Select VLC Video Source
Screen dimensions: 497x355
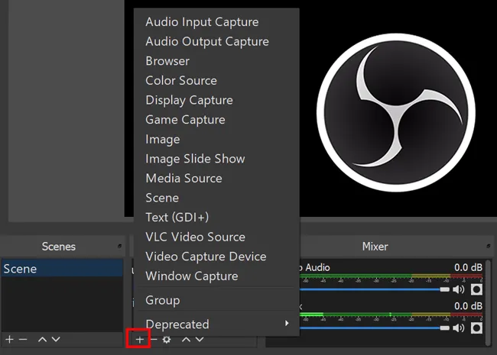tap(216, 237)
